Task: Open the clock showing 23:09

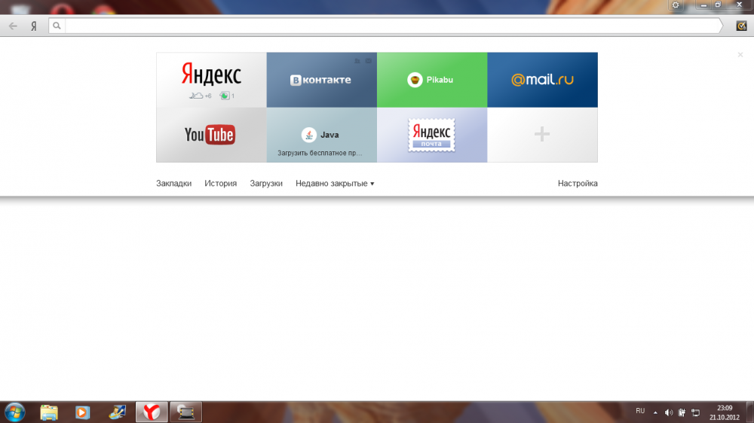Action: (x=724, y=412)
